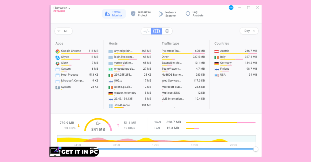Click the timeline slider handle
The width and height of the screenshot is (311, 162).
pyautogui.click(x=256, y=149)
